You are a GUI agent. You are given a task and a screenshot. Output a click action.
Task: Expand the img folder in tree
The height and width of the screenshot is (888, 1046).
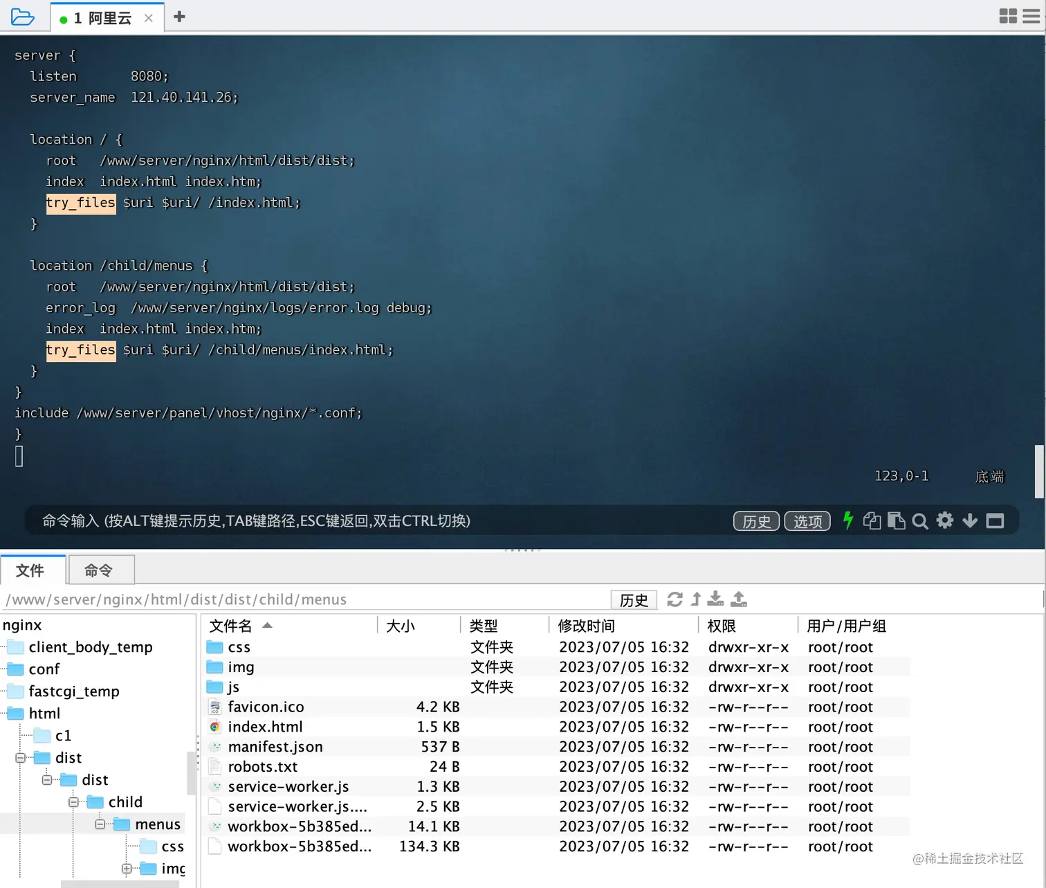pyautogui.click(x=126, y=869)
